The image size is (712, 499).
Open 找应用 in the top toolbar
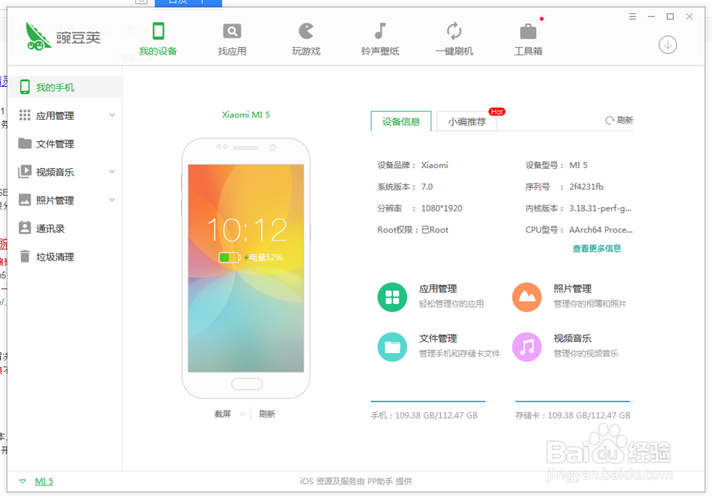click(x=232, y=39)
